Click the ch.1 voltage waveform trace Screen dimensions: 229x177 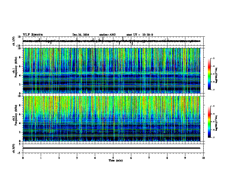pos(111,41)
